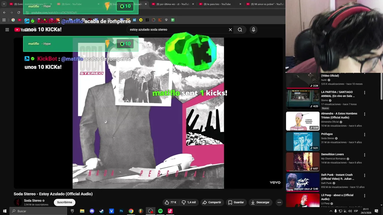The image size is (383, 215).
Task: Share the video with Compartir
Action: (212, 202)
